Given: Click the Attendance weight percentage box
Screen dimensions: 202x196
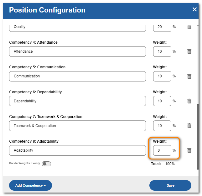Looking at the screenshot, I should [162, 51].
